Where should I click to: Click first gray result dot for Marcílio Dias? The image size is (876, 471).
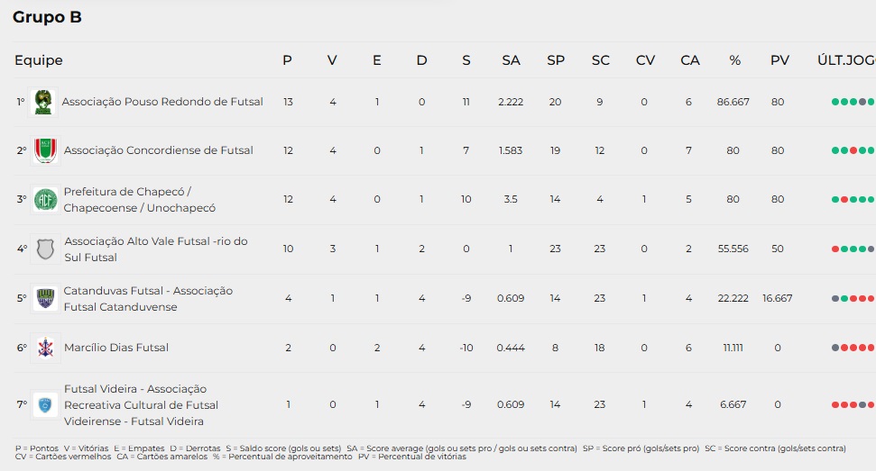click(835, 348)
